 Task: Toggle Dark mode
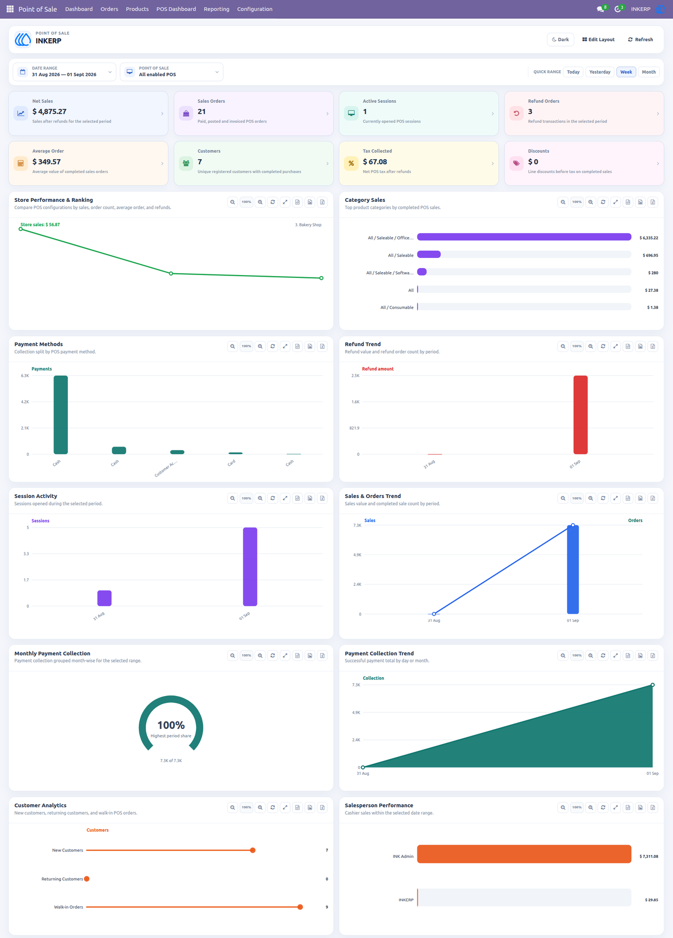pos(560,40)
